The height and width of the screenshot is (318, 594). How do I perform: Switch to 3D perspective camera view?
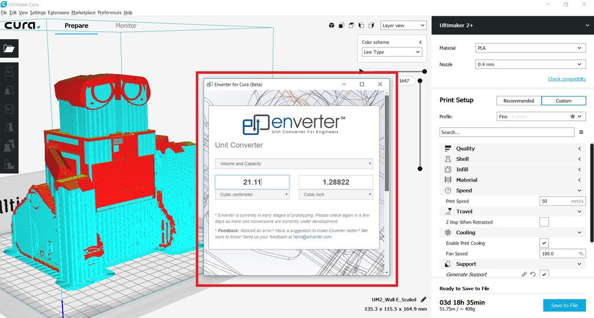pos(331,25)
